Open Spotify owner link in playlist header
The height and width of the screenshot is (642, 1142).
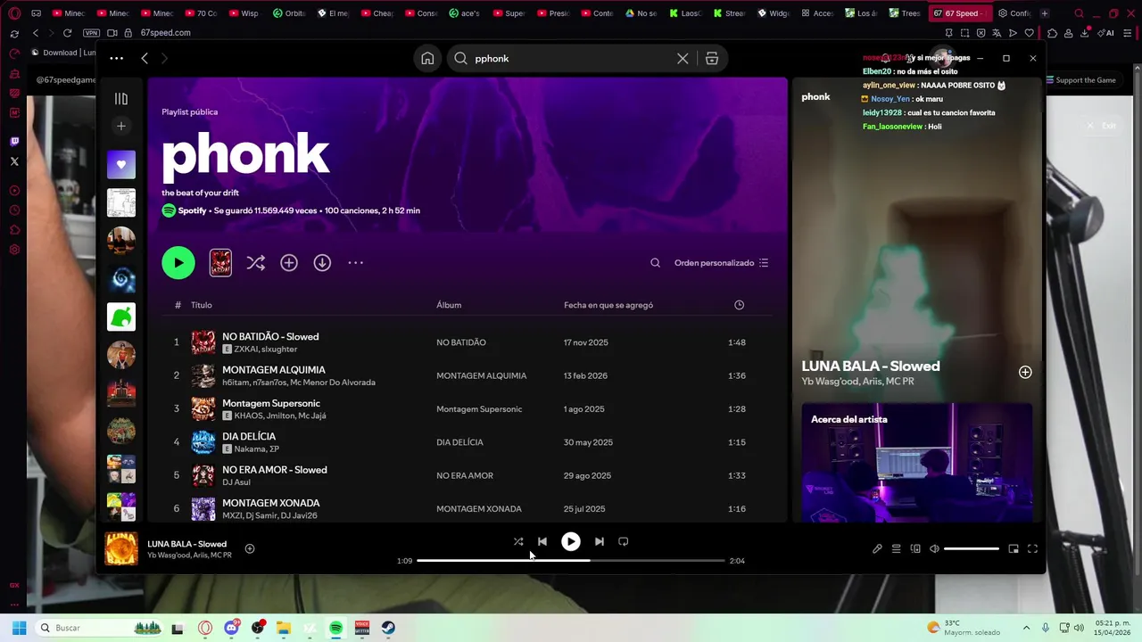click(192, 210)
